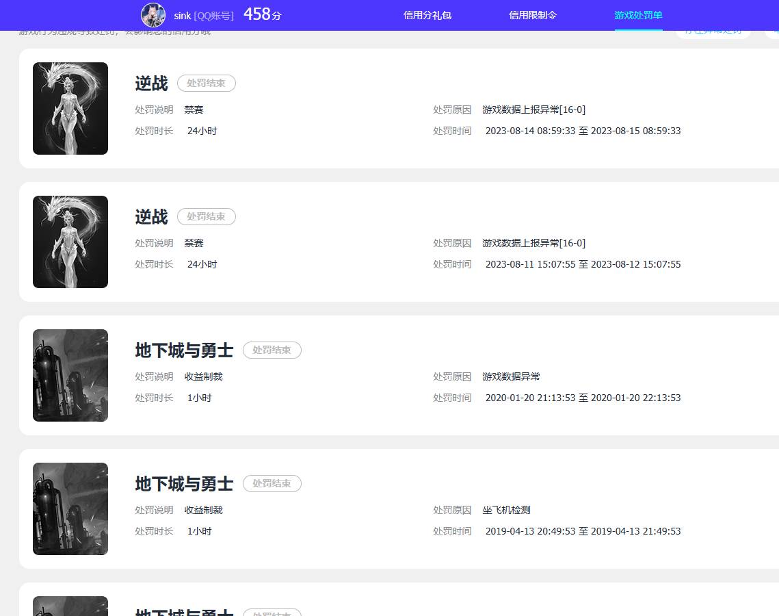The image size is (779, 616).
Task: Click the first 逆战 record title
Action: (x=151, y=84)
